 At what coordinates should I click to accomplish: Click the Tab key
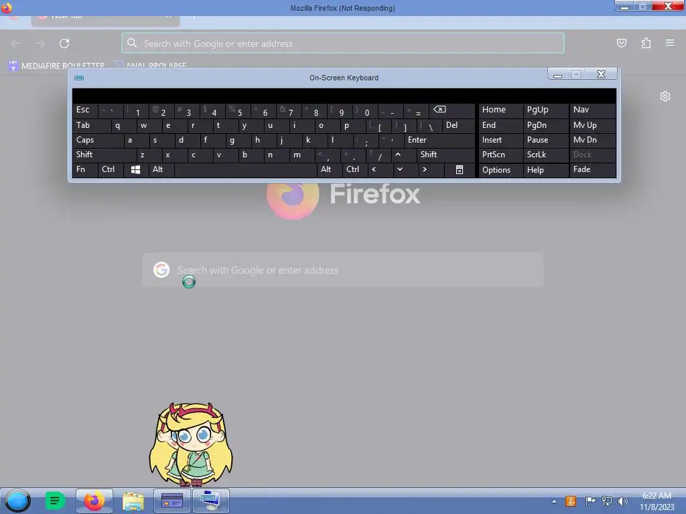coord(91,125)
